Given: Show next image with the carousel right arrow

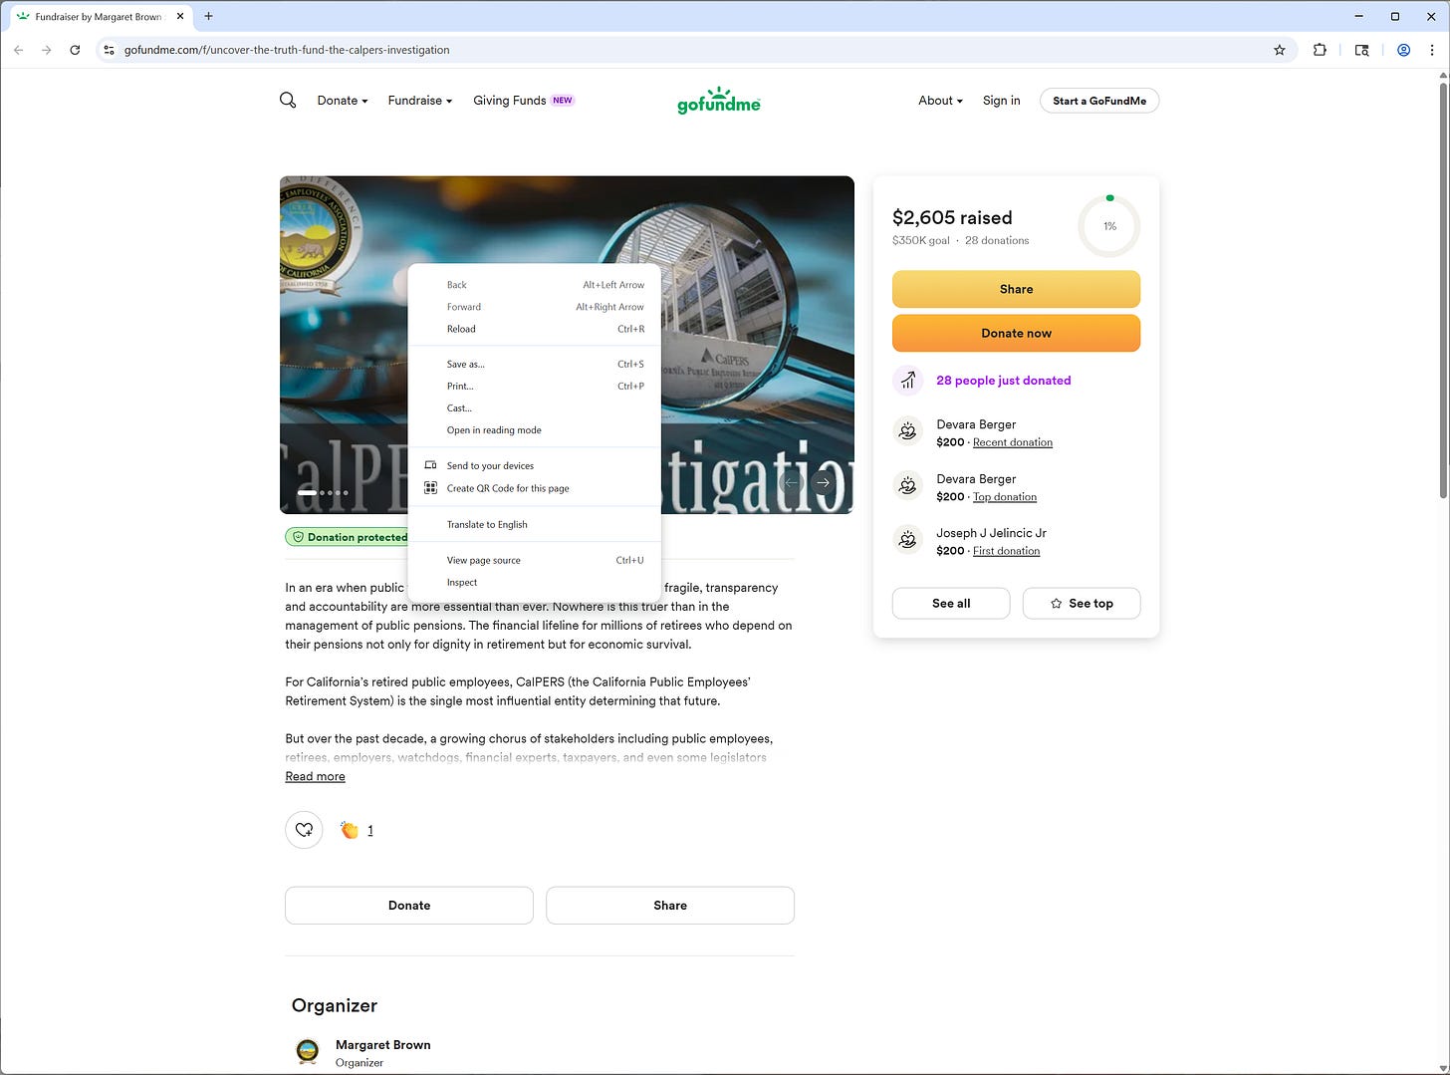Looking at the screenshot, I should pos(823,482).
